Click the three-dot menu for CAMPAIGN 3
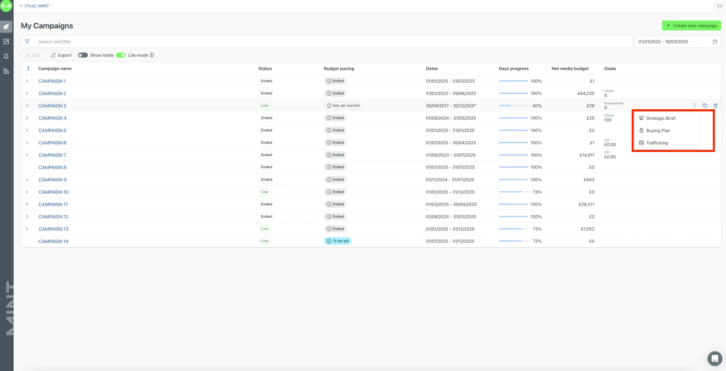Image resolution: width=726 pixels, height=371 pixels. point(695,106)
